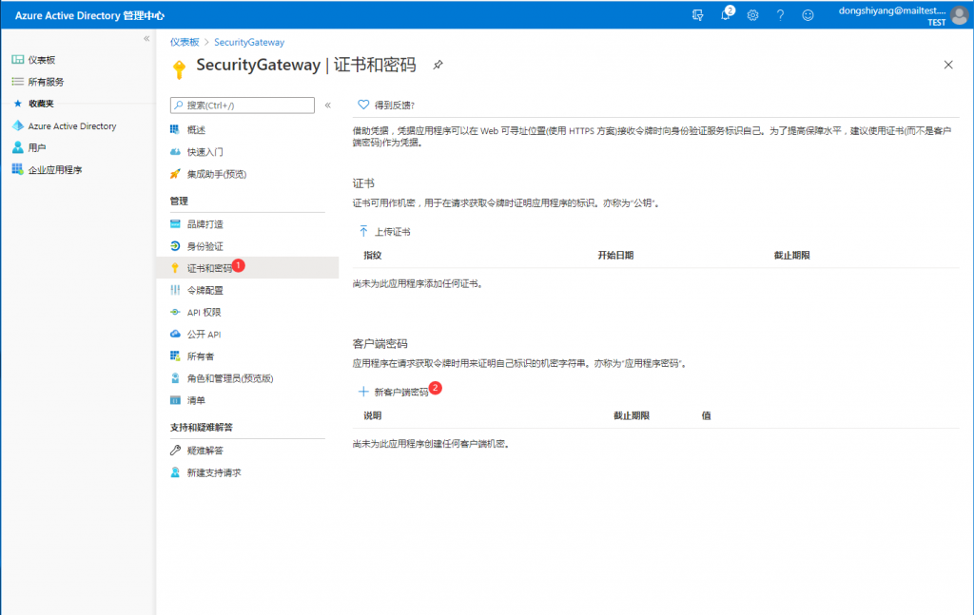Viewport: 974px width, 615px height.
Task: Open 身份验证 menu item
Action: point(205,246)
